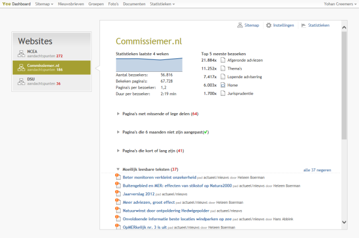Click page icon next to Jurisprudentie
This screenshot has height=238, width=359.
223,93
